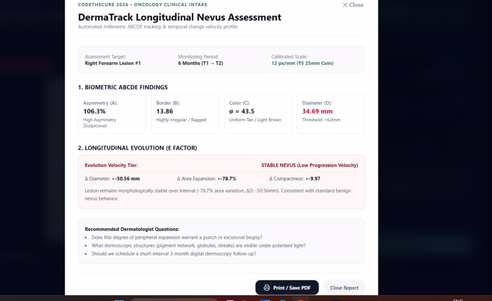Select the 13.86 border value

(x=164, y=111)
